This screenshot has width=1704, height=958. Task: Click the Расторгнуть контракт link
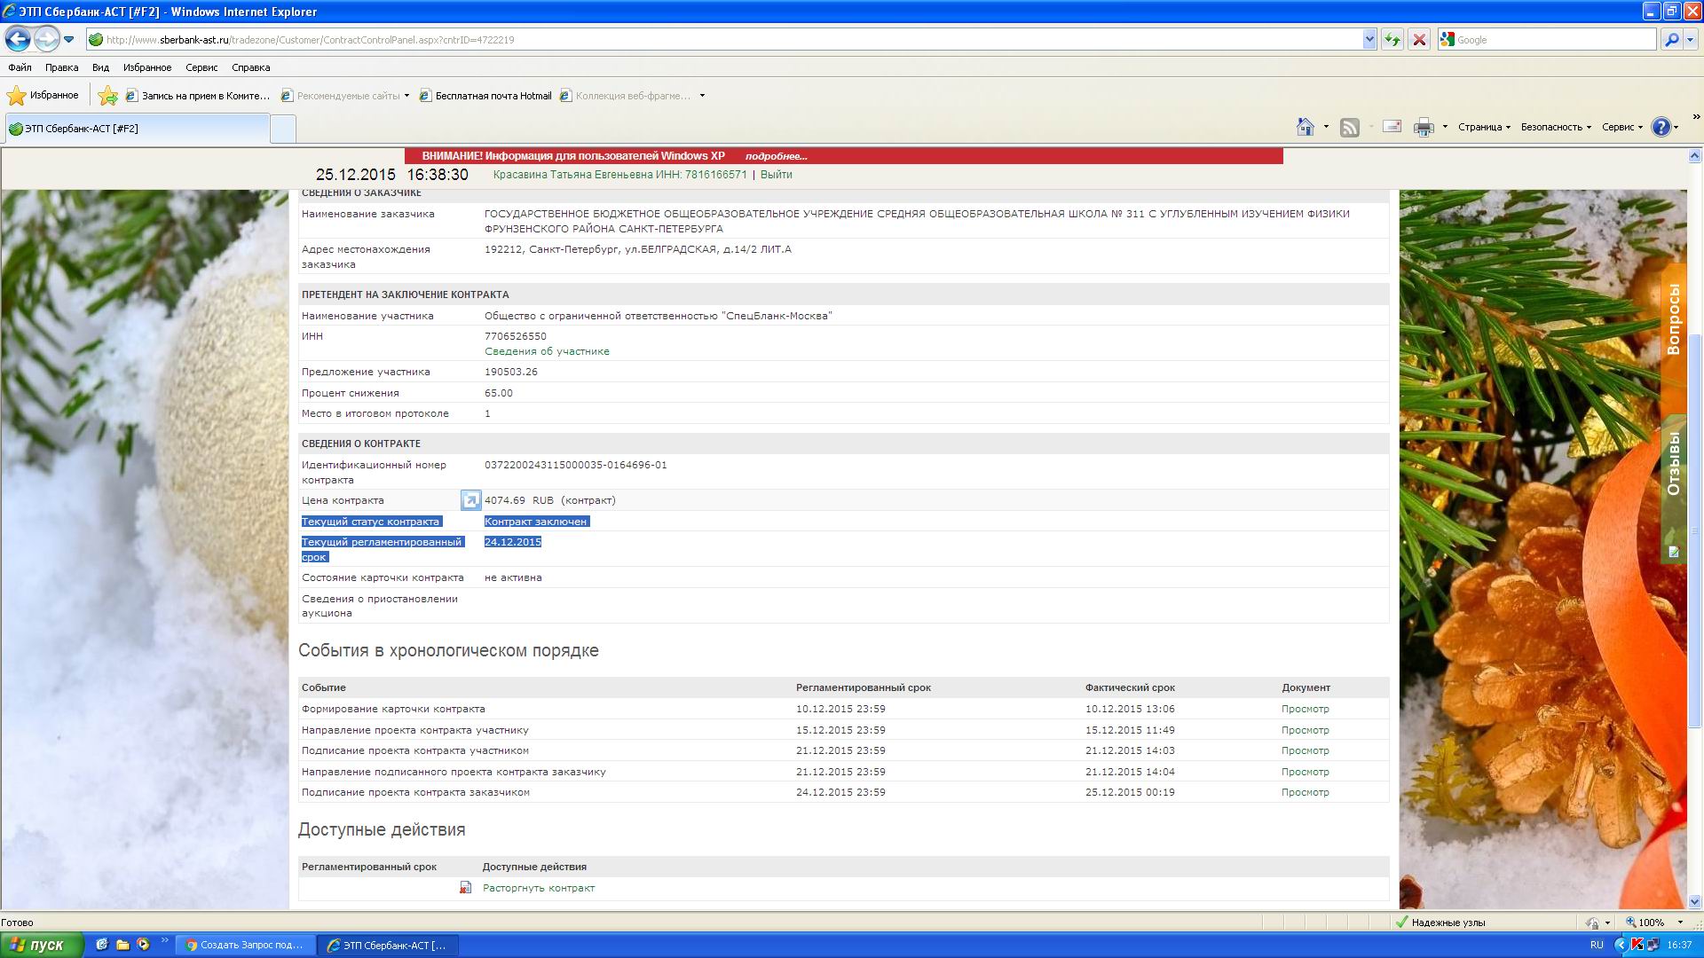point(538,888)
